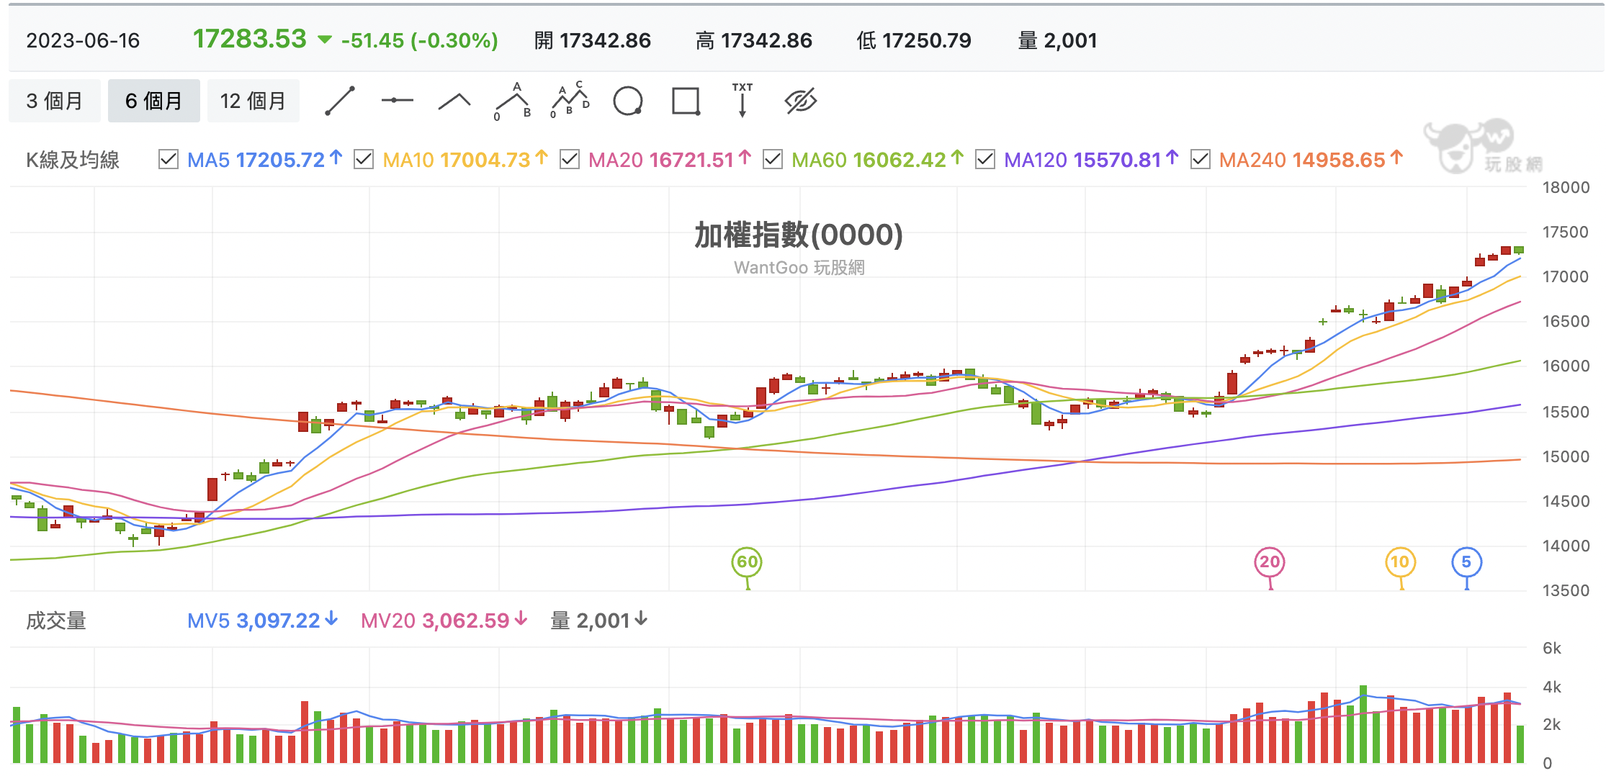Viewport: 1606px width, 776px height.
Task: Uncheck the MA5 moving average checkbox
Action: click(x=168, y=159)
